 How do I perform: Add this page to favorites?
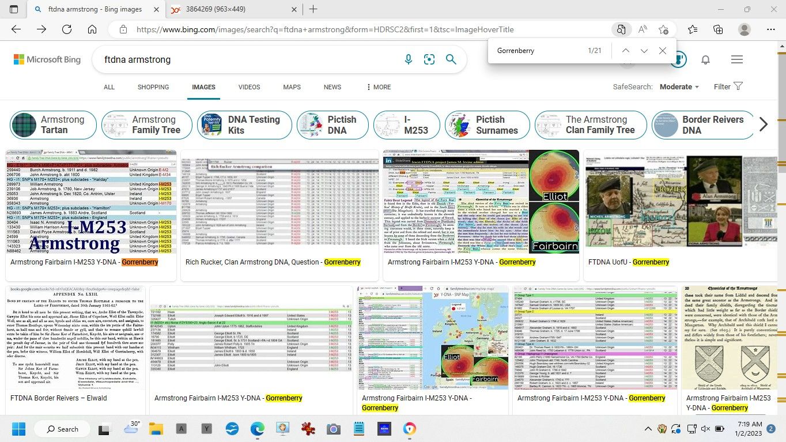click(664, 29)
